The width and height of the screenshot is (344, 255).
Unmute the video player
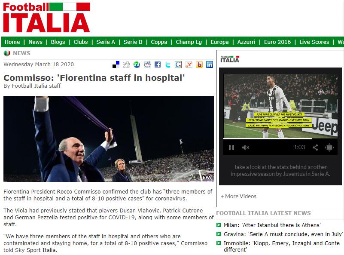[246, 147]
